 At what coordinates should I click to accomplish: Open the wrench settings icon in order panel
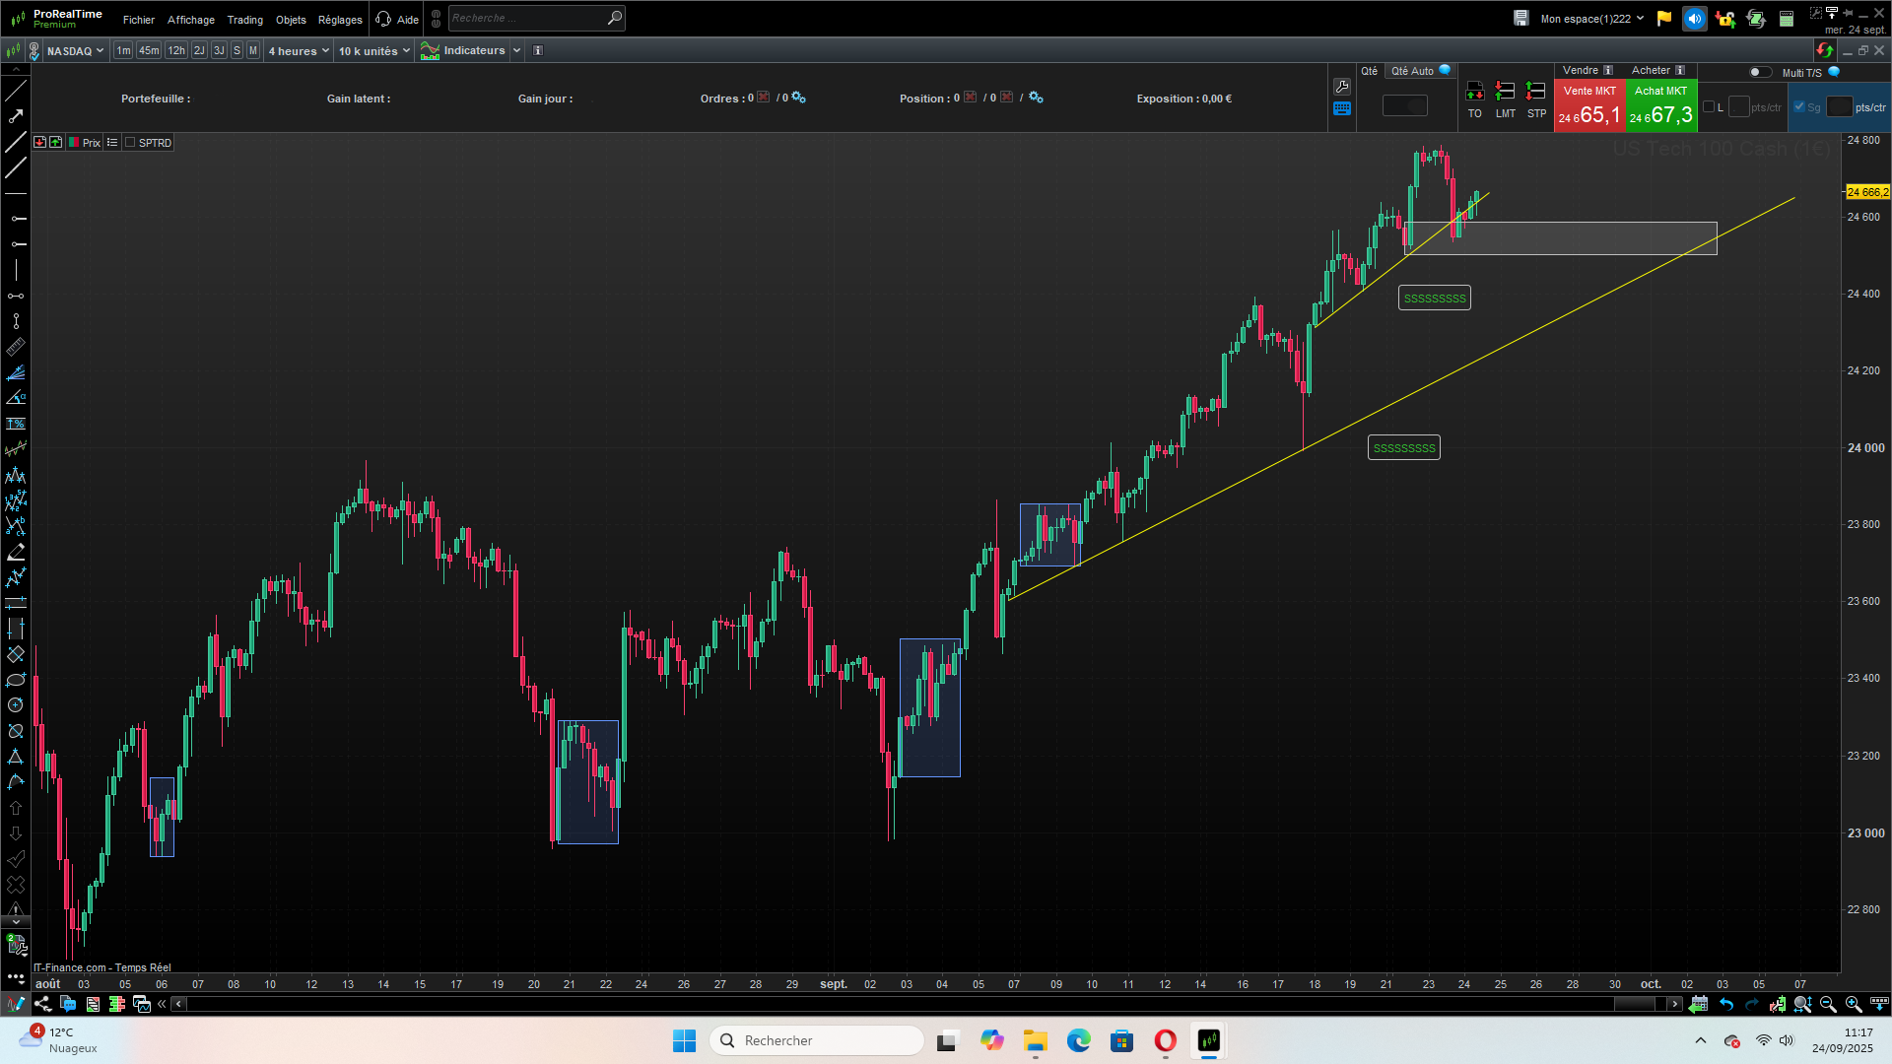point(1342,87)
